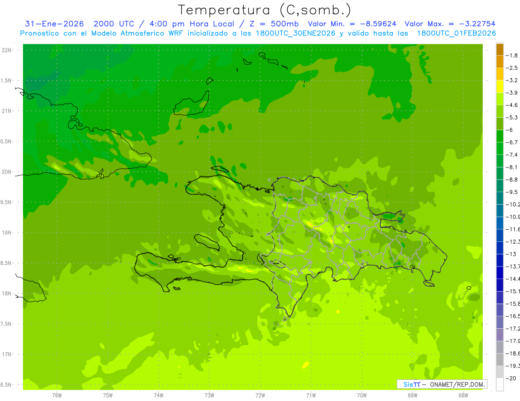Click "4:00 pm Hora Local" text
This screenshot has height=401, width=520.
(191, 24)
